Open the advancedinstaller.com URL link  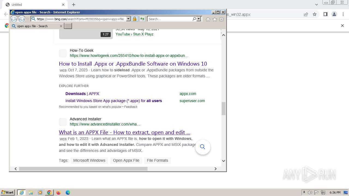pyautogui.click(x=105, y=124)
